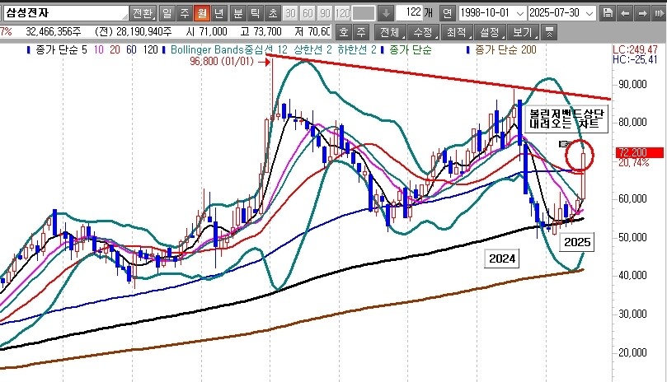Choose the 120 interval button

(343, 13)
